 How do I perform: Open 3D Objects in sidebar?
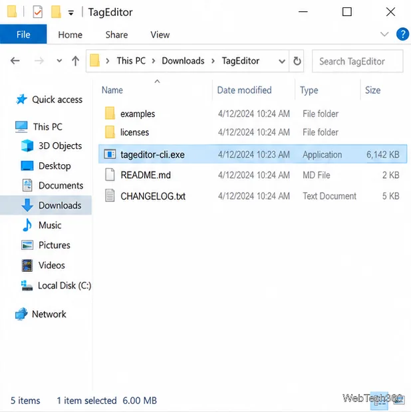pos(61,146)
